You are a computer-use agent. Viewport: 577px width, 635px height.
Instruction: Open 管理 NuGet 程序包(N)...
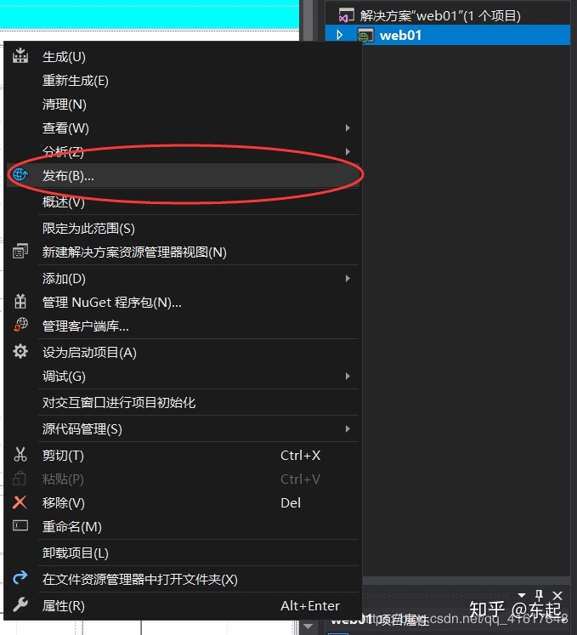coord(182,302)
